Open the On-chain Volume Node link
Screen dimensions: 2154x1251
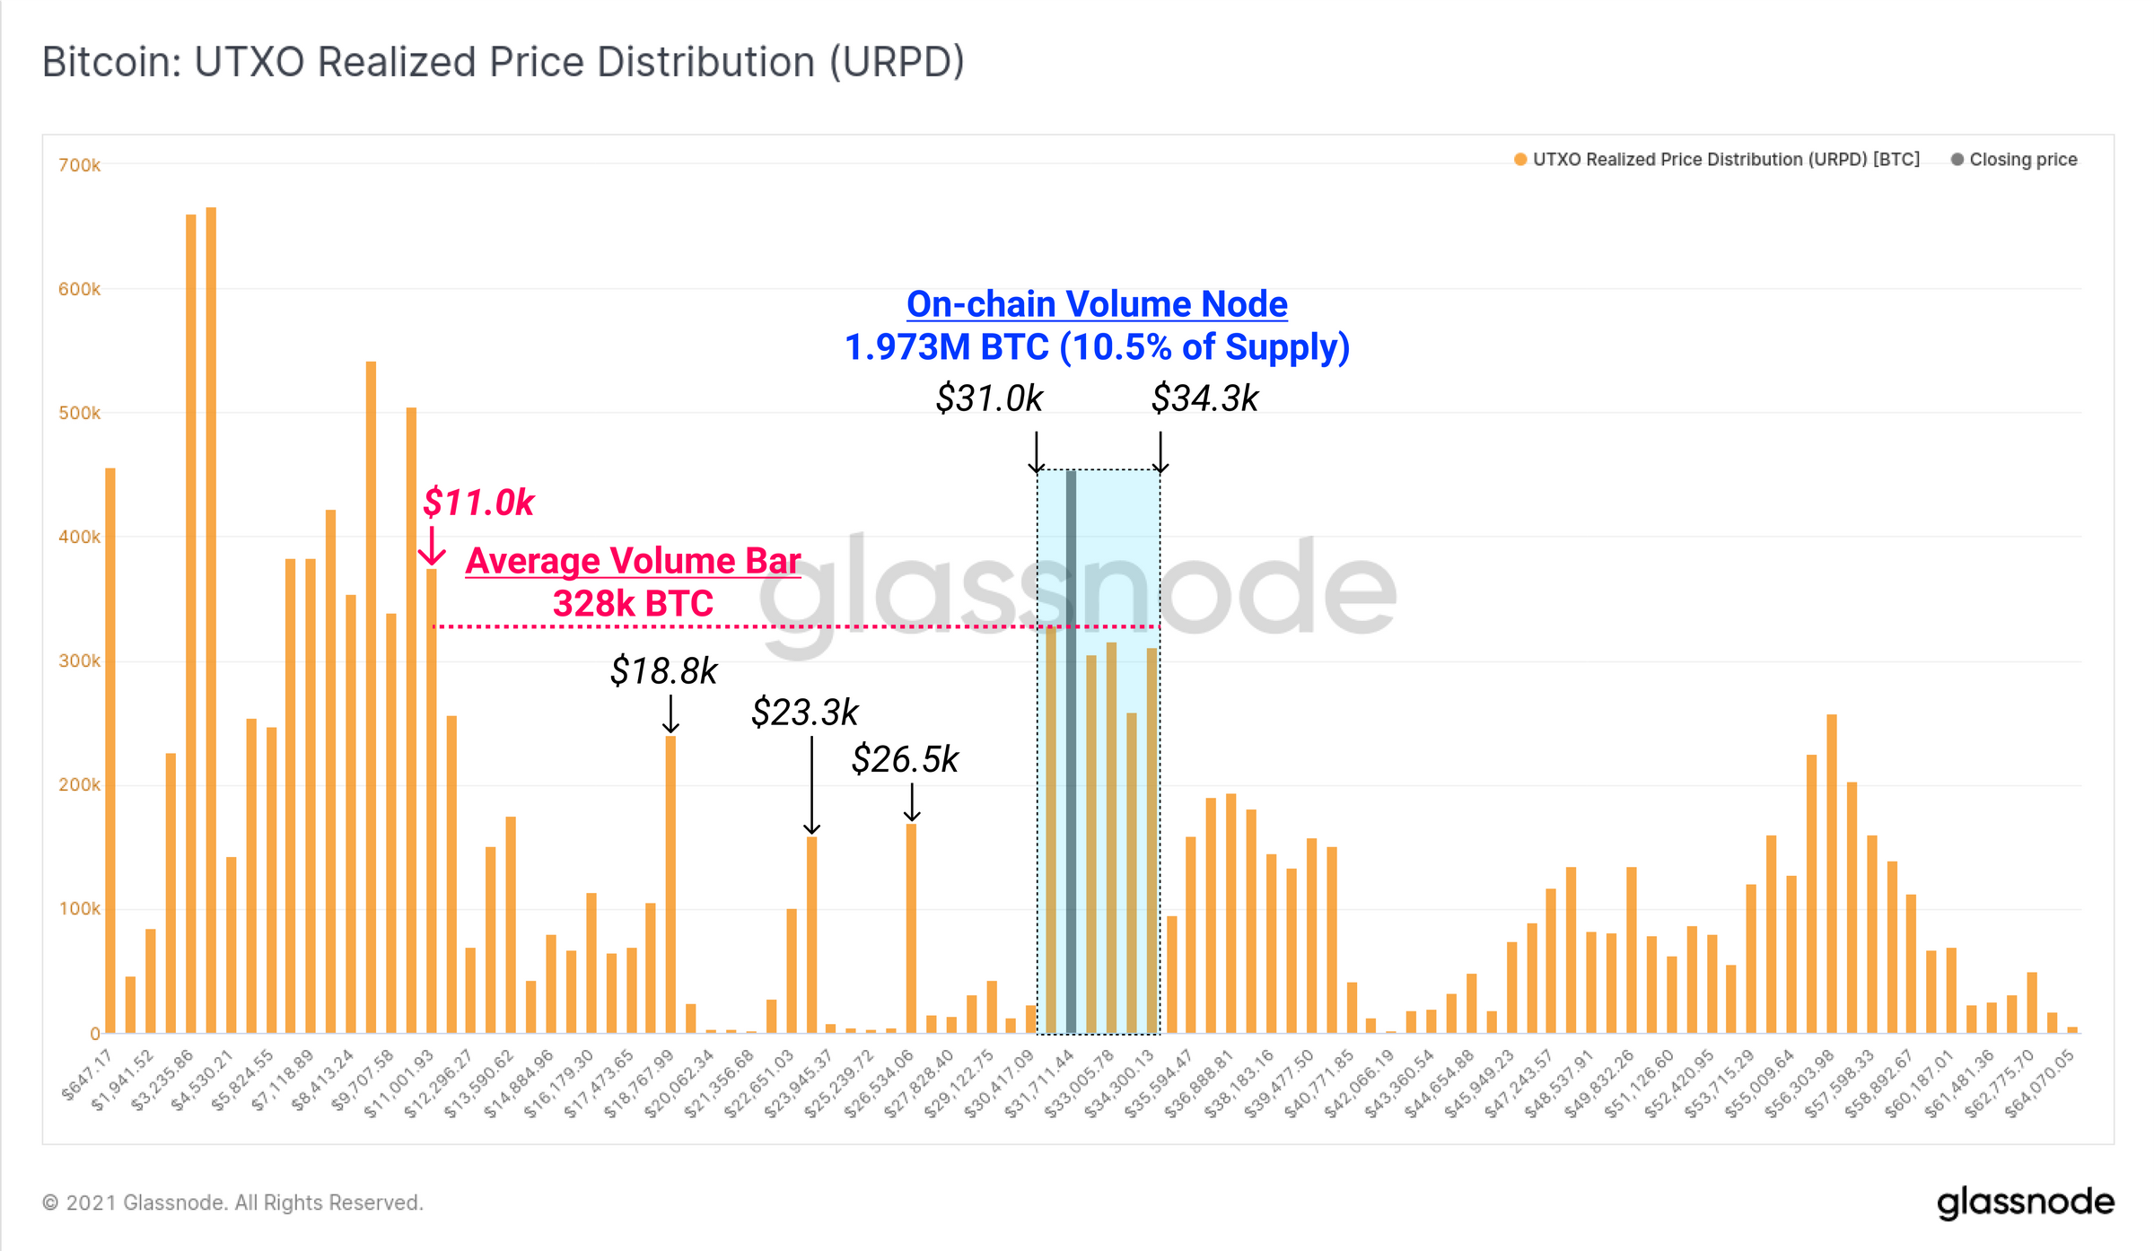1097,304
